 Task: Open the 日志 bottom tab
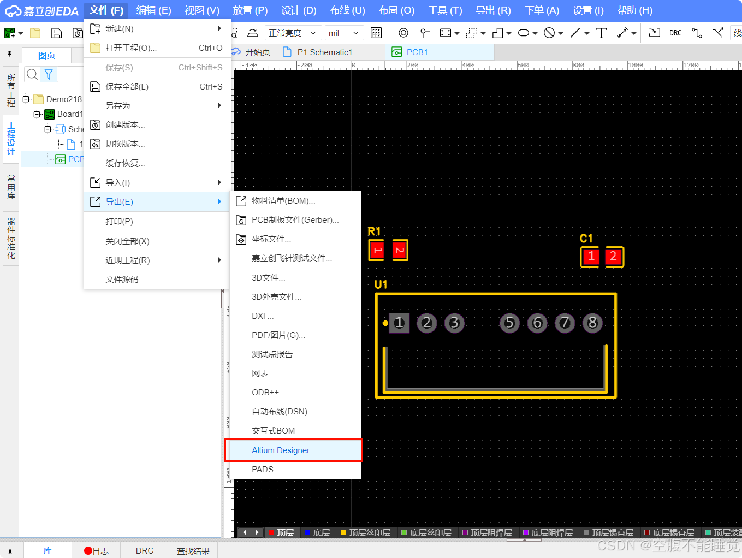pos(96,551)
